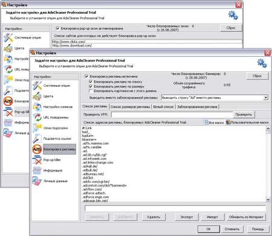
Task: Click the ad list scrollbar up arrow
Action: tap(268, 128)
